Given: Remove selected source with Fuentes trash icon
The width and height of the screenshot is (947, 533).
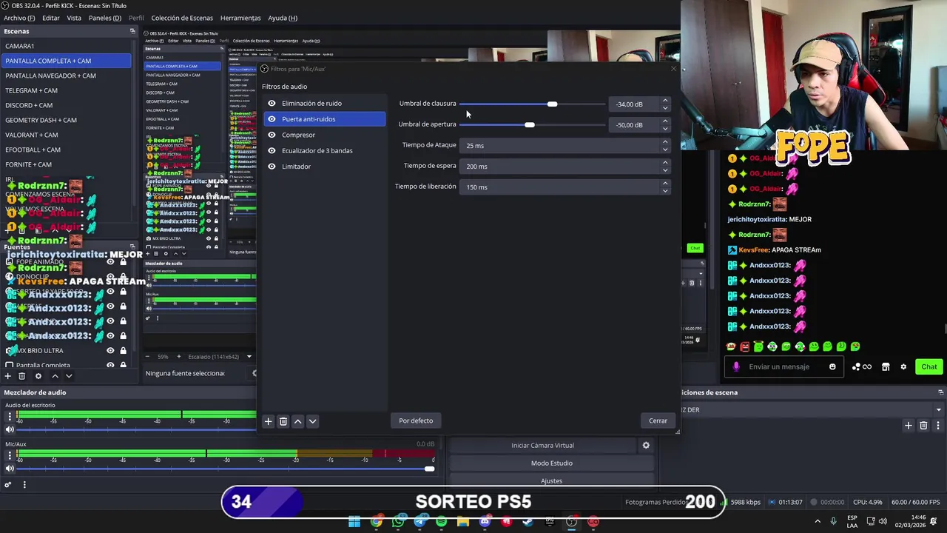Looking at the screenshot, I should (21, 376).
